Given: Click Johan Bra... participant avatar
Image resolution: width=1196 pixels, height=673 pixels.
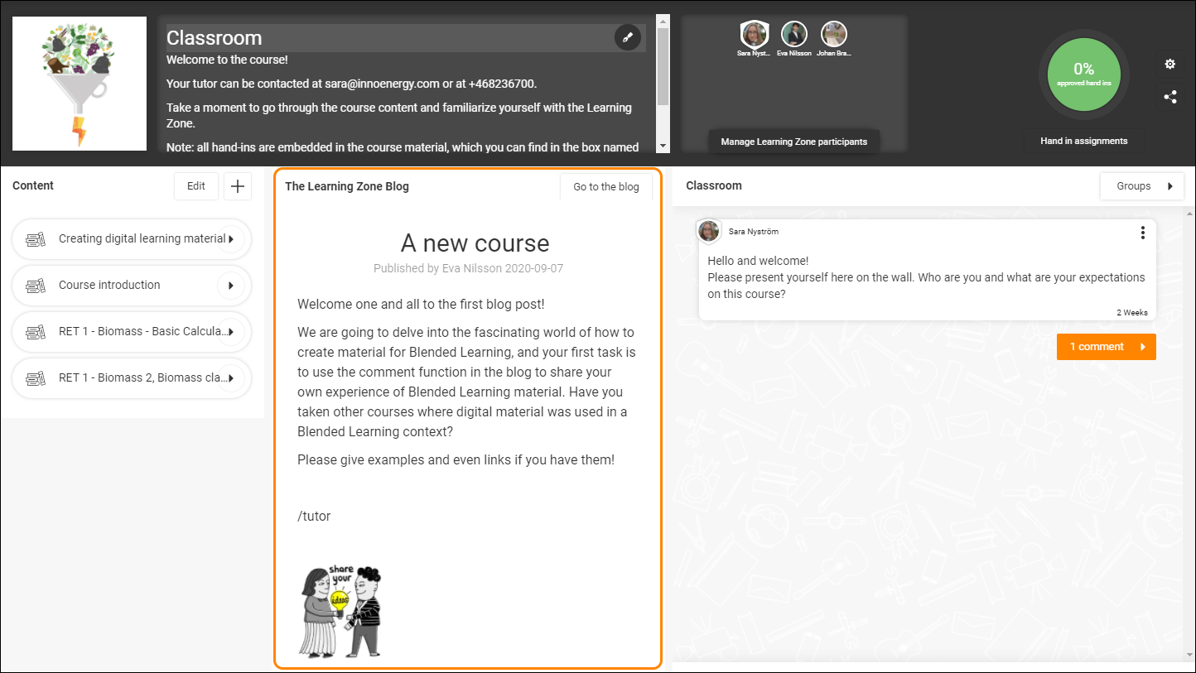Looking at the screenshot, I should tap(833, 34).
